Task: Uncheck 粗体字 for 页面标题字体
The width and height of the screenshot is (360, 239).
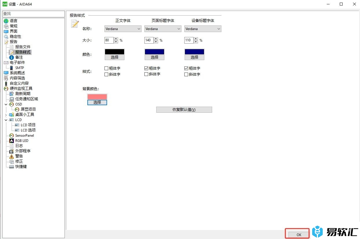Action: 146,68
